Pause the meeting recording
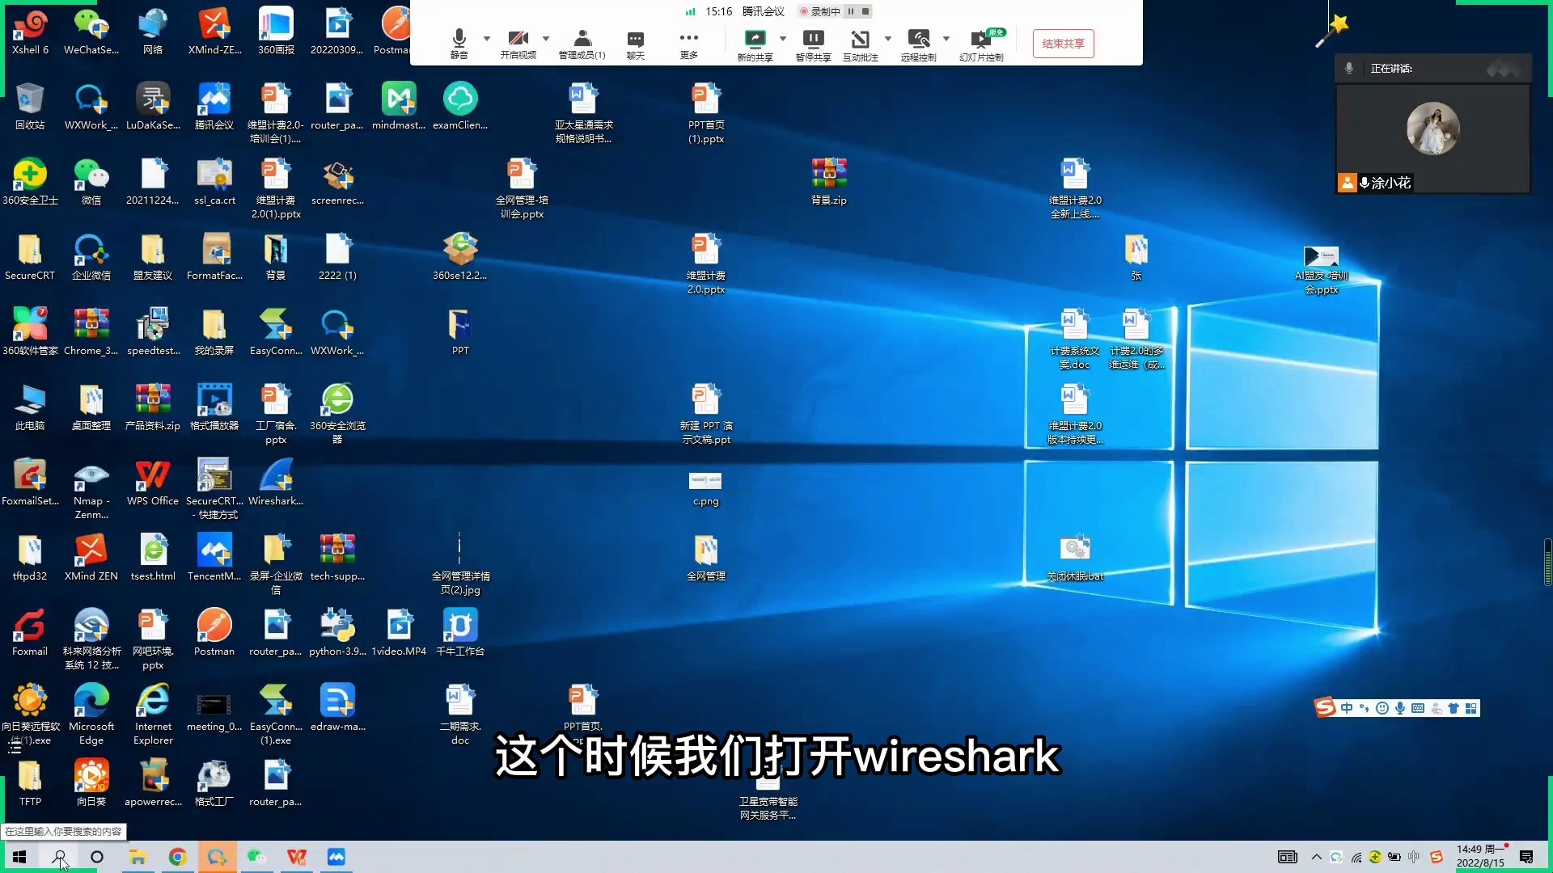This screenshot has width=1553, height=873. pyautogui.click(x=850, y=11)
